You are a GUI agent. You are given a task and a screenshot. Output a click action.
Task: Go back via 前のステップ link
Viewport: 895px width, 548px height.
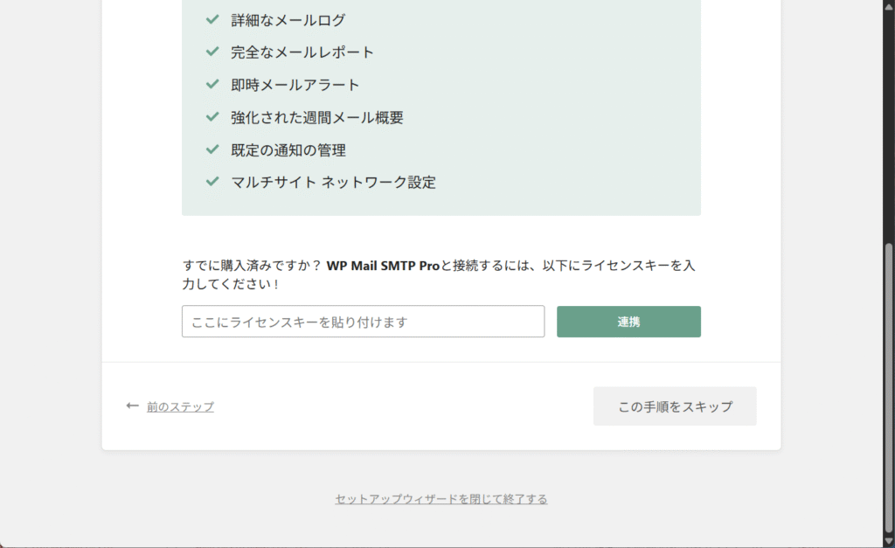click(x=180, y=406)
